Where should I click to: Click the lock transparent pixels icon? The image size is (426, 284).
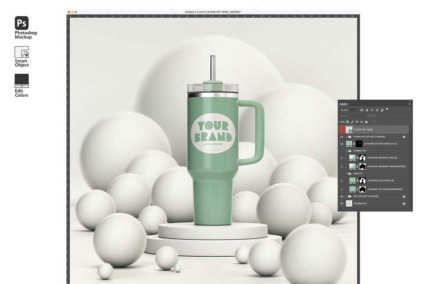click(348, 122)
